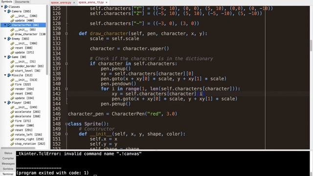Fold the for loop at line 141
This screenshot has height=176, width=313.
(67, 88)
